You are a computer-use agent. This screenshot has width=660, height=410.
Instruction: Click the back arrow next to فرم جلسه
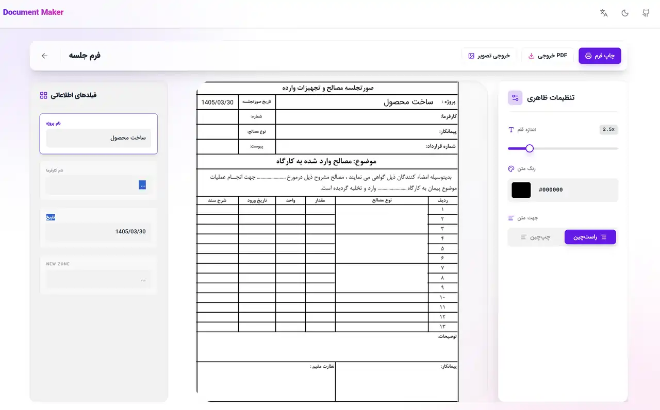pyautogui.click(x=44, y=56)
